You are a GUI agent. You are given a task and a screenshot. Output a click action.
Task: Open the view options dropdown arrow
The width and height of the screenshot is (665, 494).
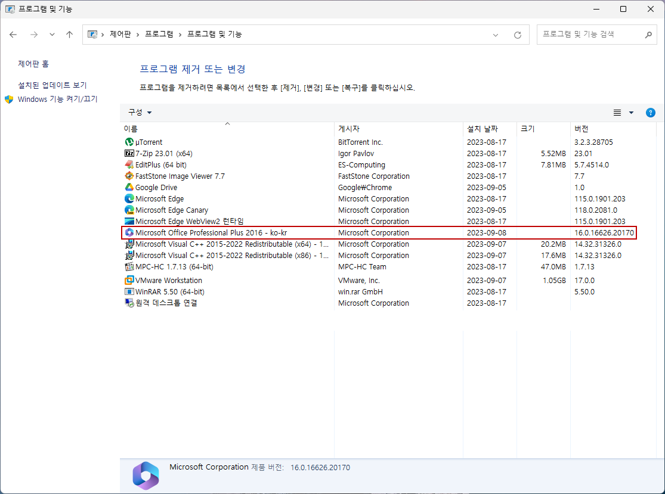click(x=631, y=112)
